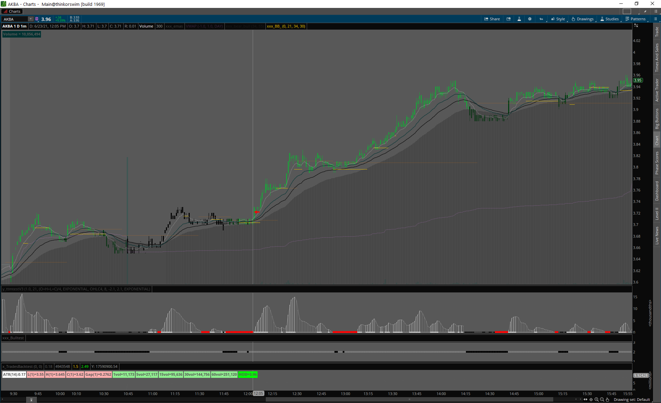Image resolution: width=661 pixels, height=403 pixels.
Task: Click the pin icon in the top right
Action: 645,11
